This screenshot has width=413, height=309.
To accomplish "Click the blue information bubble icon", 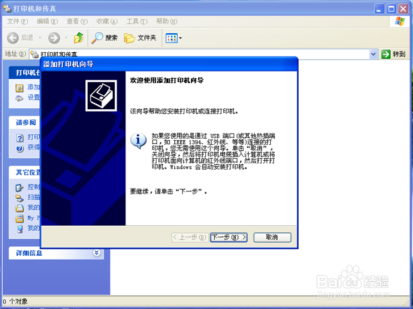I will pyautogui.click(x=138, y=141).
